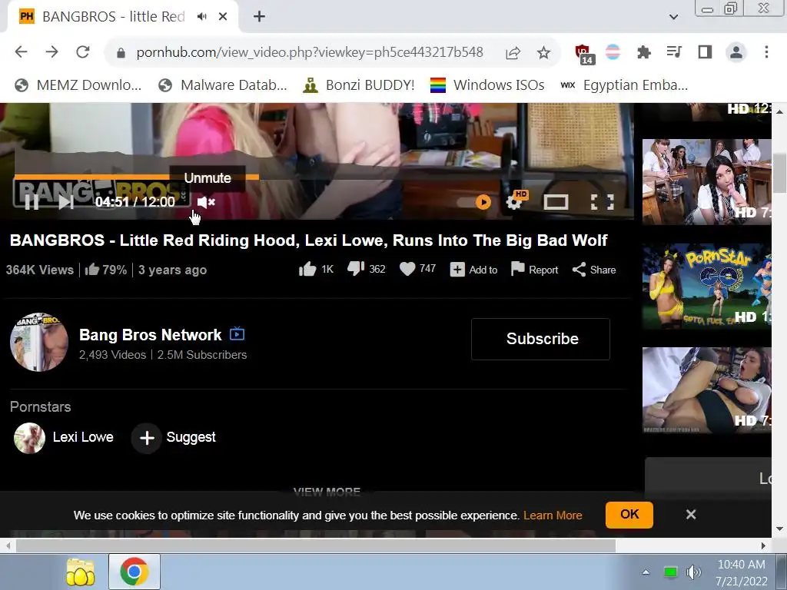
Task: Go forward in browser history
Action: (51, 51)
